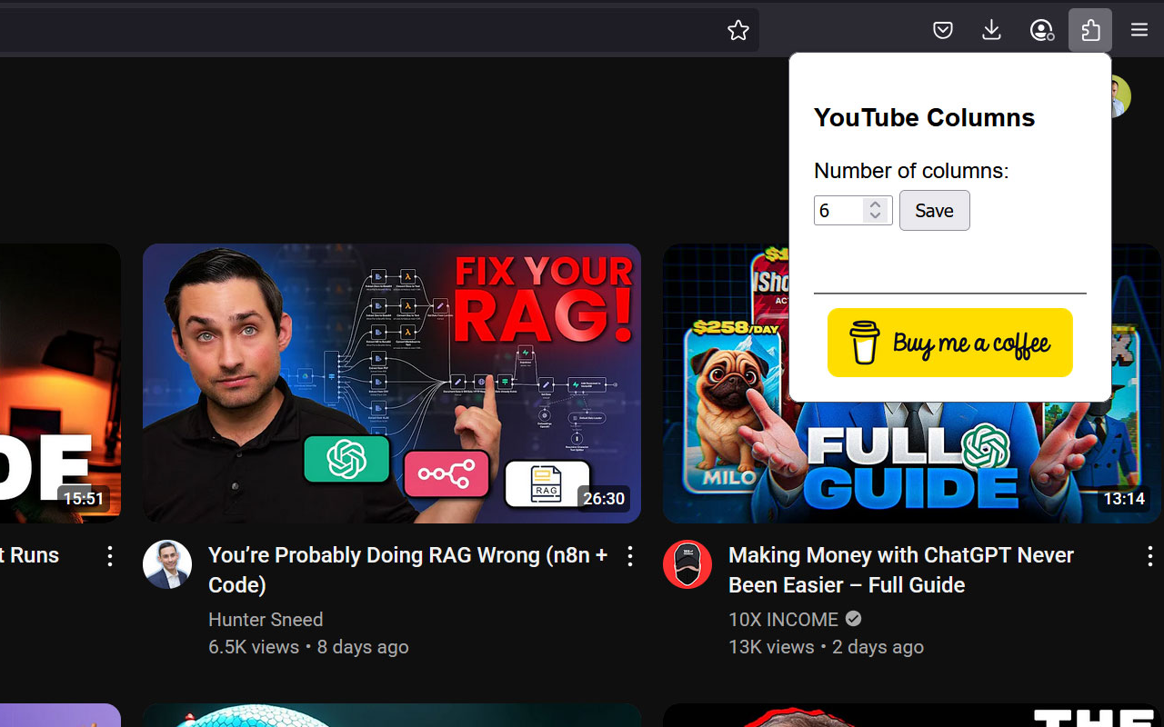1164x727 pixels.
Task: Open the Downloads panel icon
Action: [x=992, y=30]
